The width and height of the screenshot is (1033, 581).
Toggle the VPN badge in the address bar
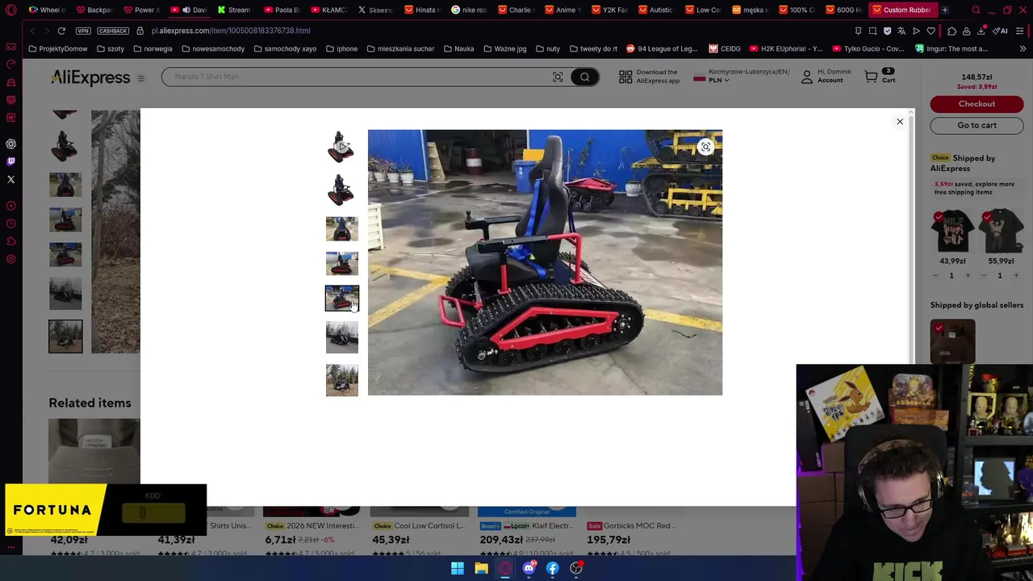[83, 31]
